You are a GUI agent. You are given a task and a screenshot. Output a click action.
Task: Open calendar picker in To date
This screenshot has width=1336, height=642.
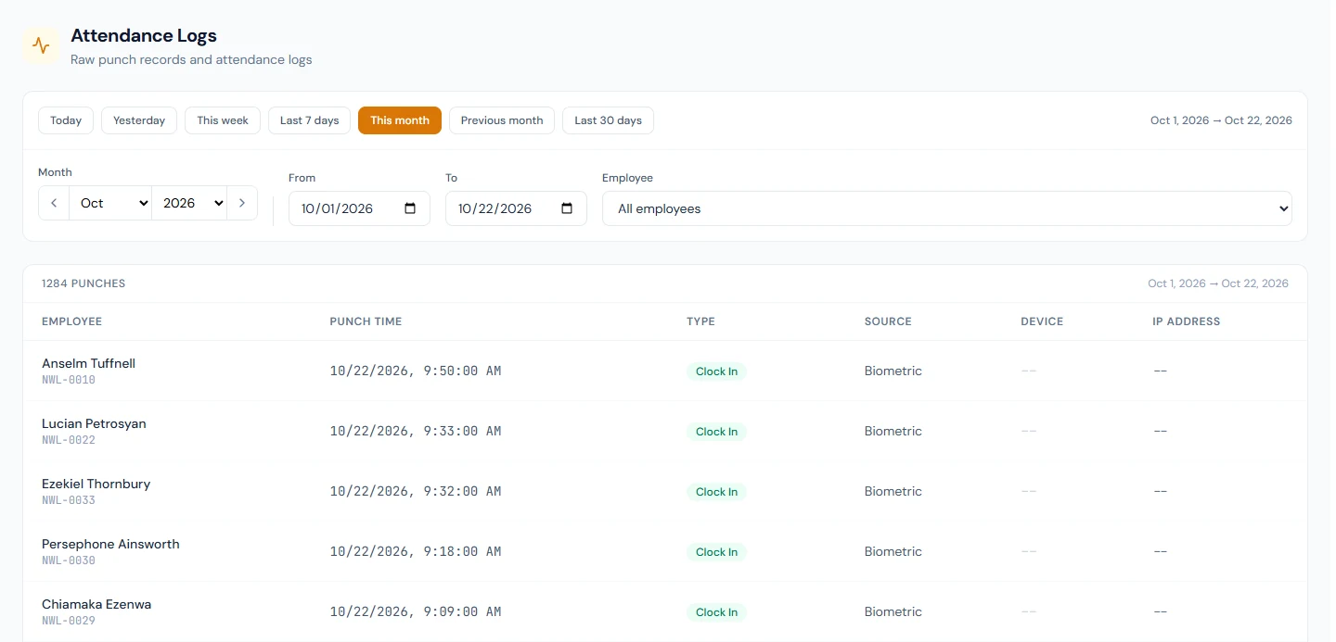[x=567, y=208]
